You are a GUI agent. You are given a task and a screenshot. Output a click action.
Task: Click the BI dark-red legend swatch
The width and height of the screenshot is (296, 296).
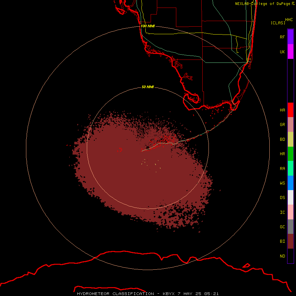290,241
